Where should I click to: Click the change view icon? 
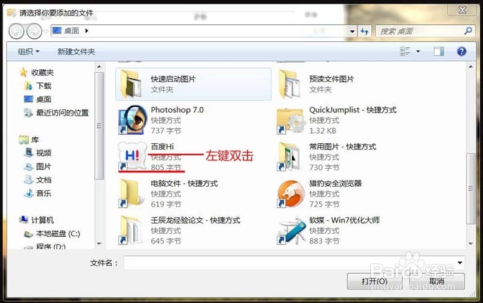[x=405, y=51]
